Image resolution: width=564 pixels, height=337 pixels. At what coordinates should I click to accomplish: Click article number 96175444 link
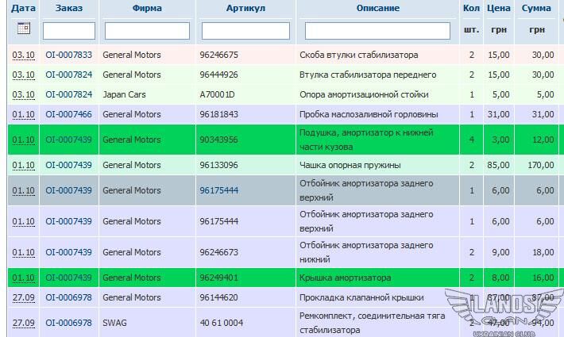click(x=218, y=190)
